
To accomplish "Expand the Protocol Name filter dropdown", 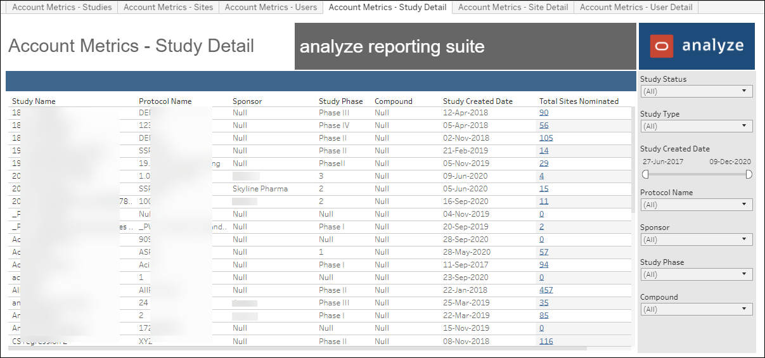I will point(697,205).
